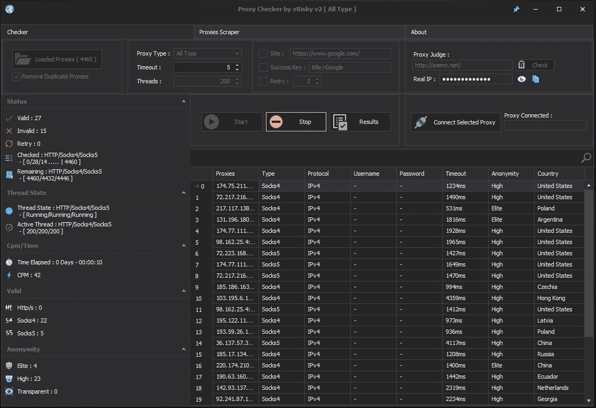Image resolution: width=596 pixels, height=408 pixels.
Task: Click the pin window icon in title bar
Action: pyautogui.click(x=516, y=9)
